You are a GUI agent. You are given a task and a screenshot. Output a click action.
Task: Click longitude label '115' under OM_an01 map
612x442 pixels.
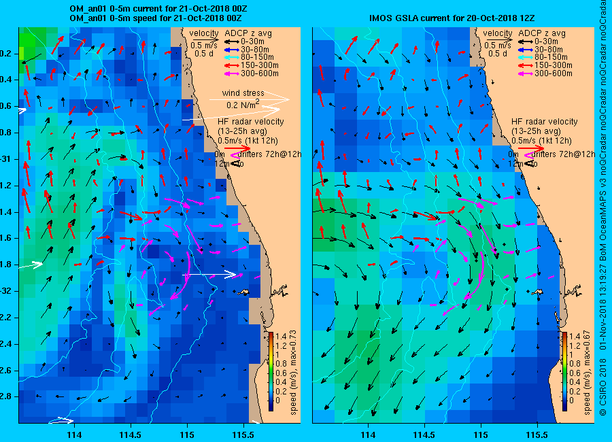click(x=187, y=435)
